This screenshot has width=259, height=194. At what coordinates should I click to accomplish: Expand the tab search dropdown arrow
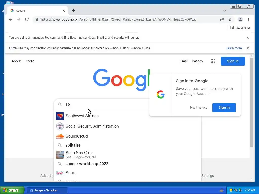pyautogui.click(x=225, y=11)
